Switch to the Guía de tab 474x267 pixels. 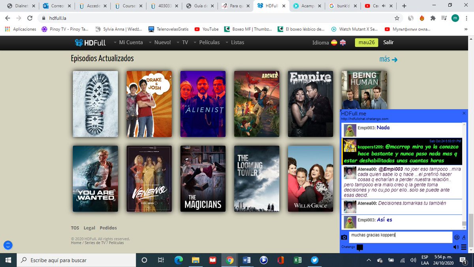[201, 6]
